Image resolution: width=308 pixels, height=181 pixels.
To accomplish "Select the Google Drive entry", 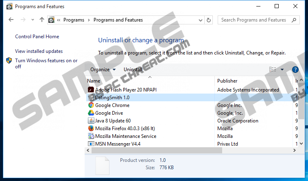I will (x=109, y=113).
